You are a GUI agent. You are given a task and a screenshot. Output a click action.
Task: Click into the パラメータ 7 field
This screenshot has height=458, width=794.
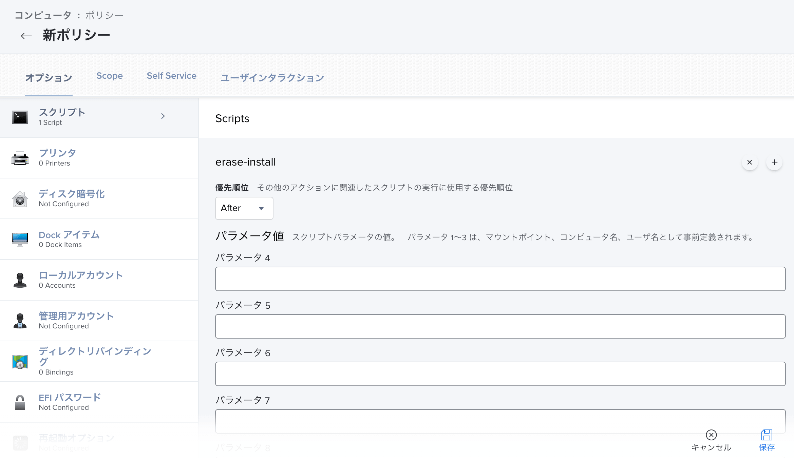click(x=500, y=421)
